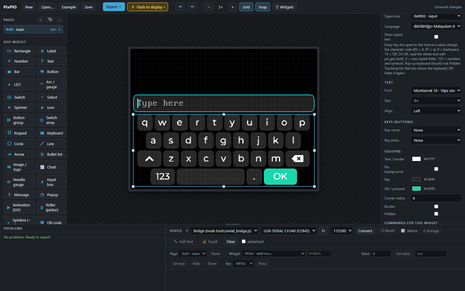Enable the advanced checkbox
The height and width of the screenshot is (291, 465).
(244, 242)
